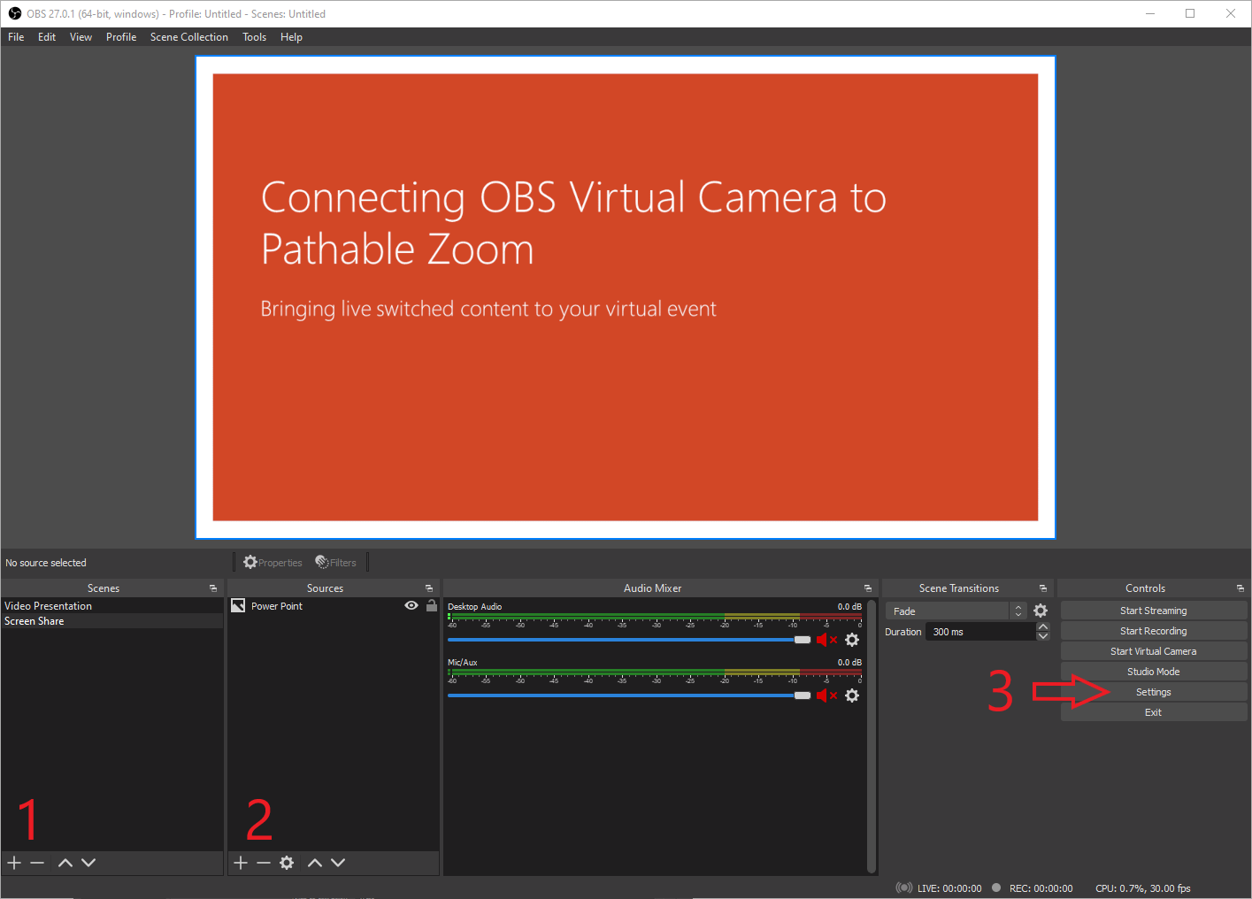Open Fade transition properties gear
Screen dimensions: 1252x899
click(x=1041, y=611)
